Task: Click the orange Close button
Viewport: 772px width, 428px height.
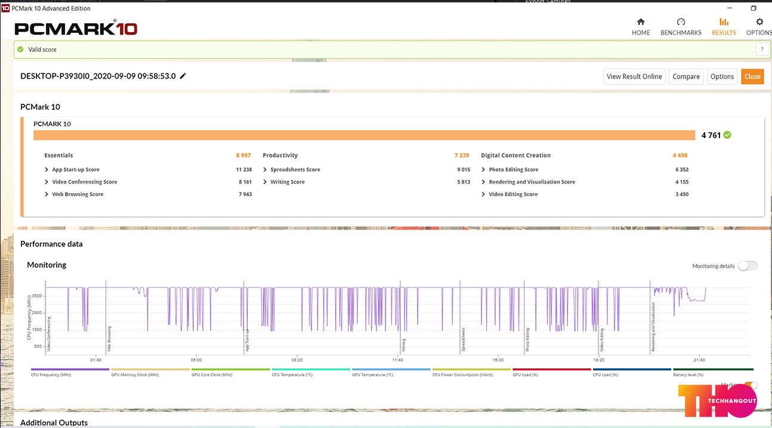Action: click(752, 76)
